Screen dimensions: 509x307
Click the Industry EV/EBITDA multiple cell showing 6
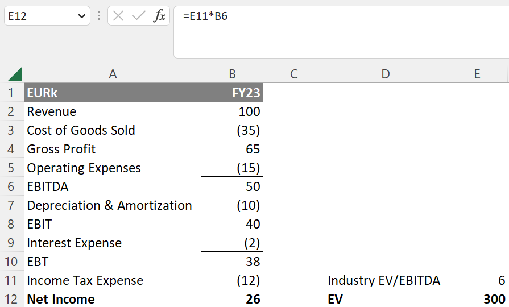(x=477, y=280)
